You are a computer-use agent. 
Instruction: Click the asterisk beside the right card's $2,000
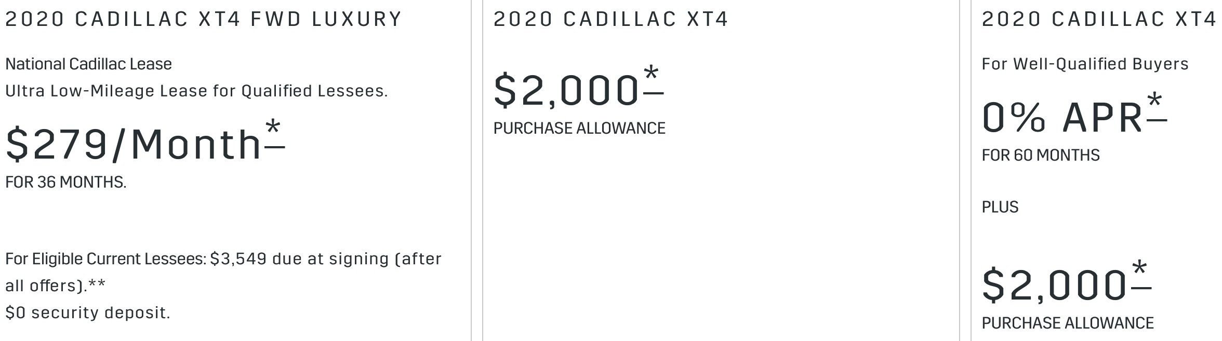pos(1141,274)
